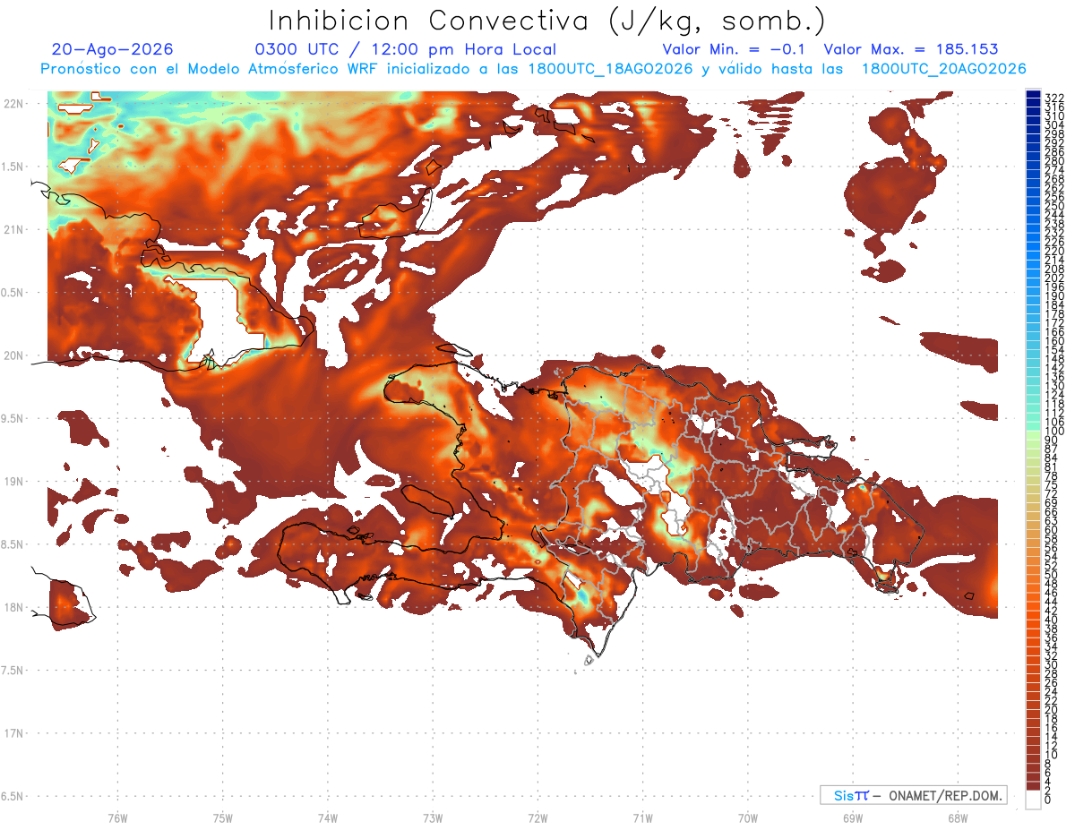Click "0300 UTC / 12:00 pm Hora Local"
This screenshot has width=1075, height=830.
[x=406, y=49]
